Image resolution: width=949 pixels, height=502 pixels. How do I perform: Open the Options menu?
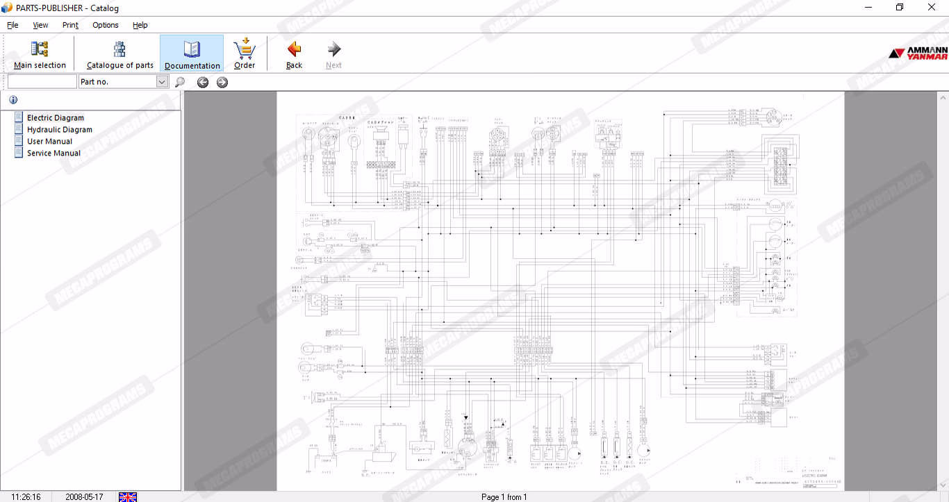[106, 25]
